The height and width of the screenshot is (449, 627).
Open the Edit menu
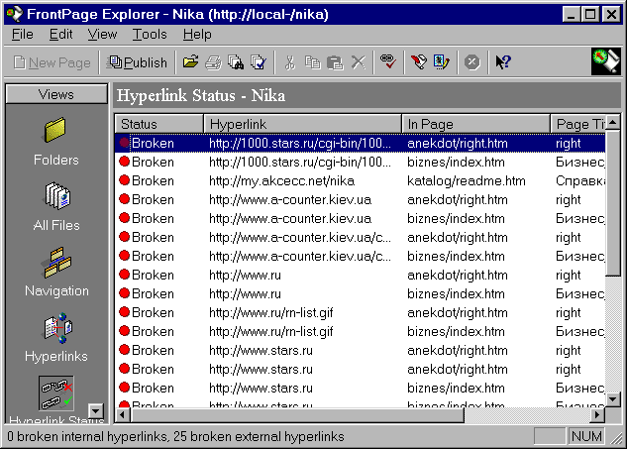tap(60, 35)
